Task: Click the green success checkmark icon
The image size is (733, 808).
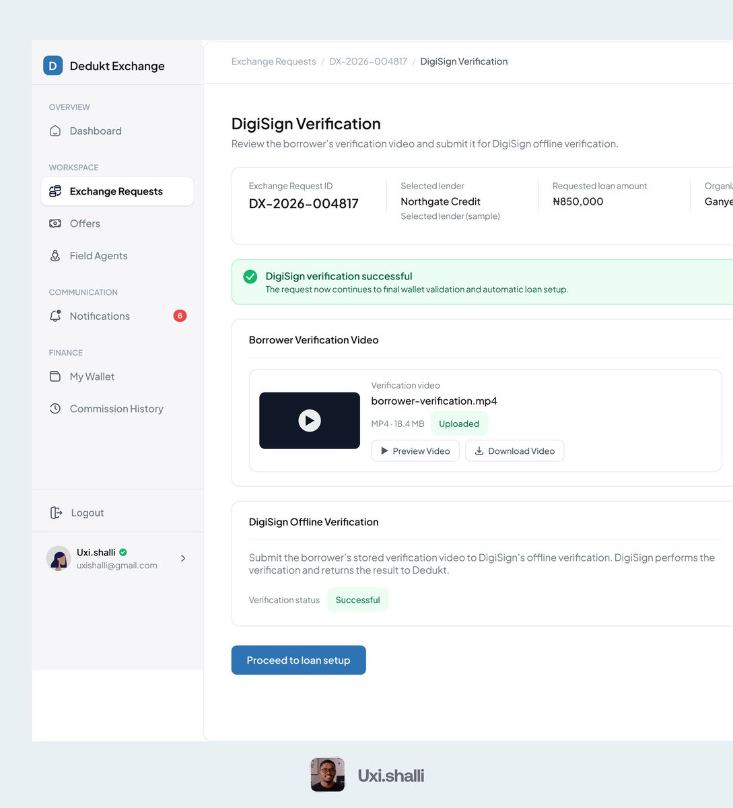Action: click(250, 277)
